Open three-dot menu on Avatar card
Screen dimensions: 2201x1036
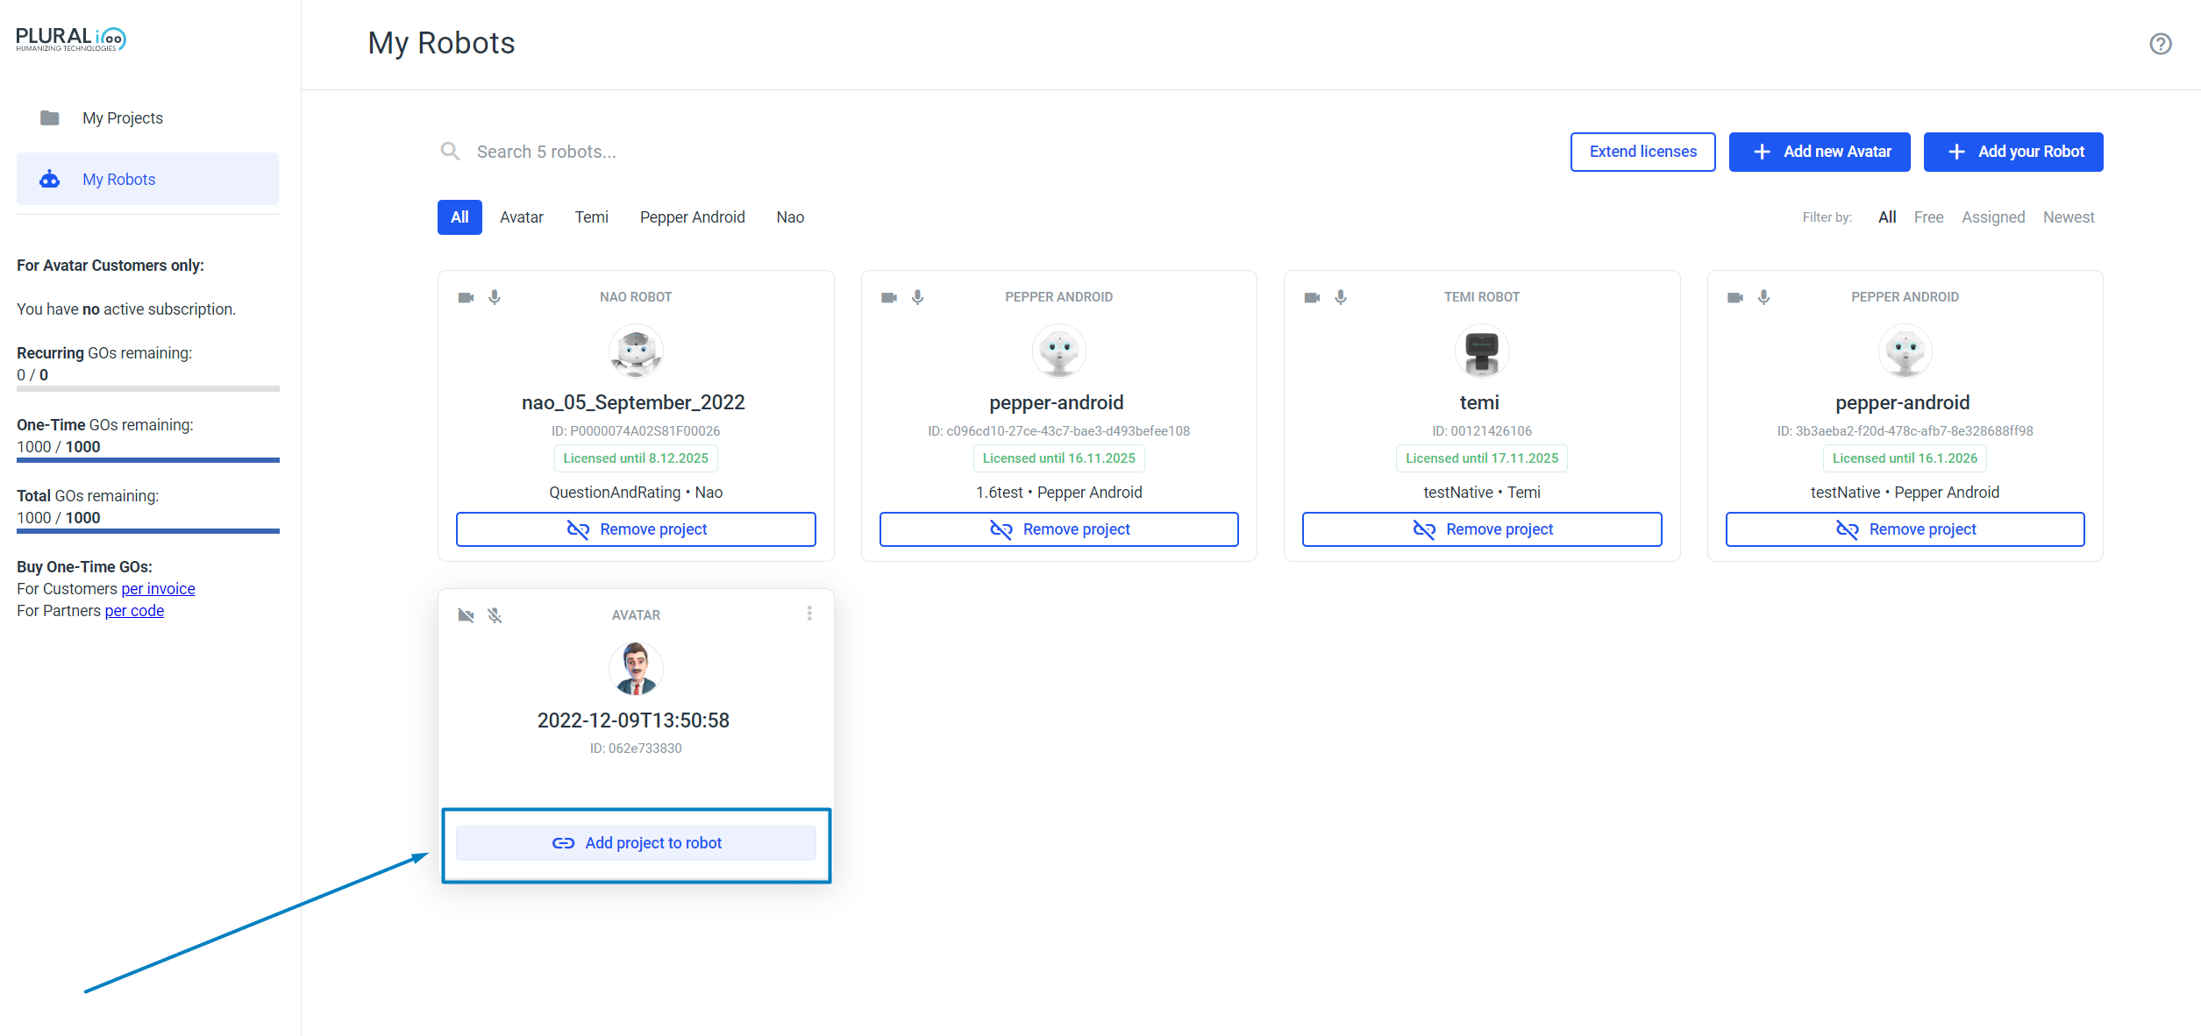[x=809, y=614]
